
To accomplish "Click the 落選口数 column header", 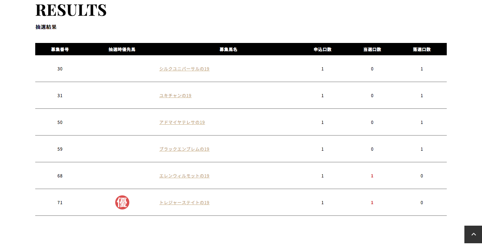I will (422, 50).
